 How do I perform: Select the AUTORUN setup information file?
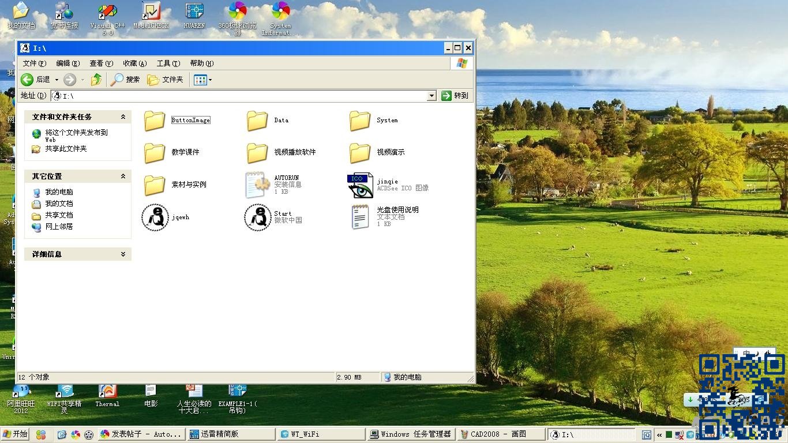point(273,185)
